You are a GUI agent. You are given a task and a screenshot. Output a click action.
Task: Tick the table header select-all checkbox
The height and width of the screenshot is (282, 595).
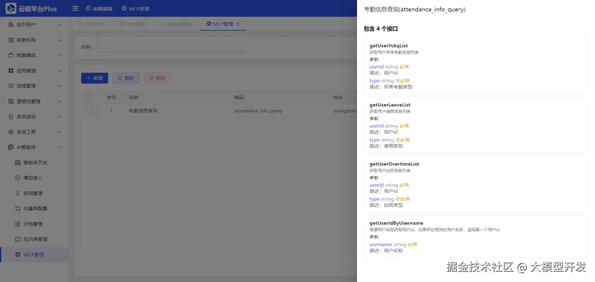coord(89,98)
